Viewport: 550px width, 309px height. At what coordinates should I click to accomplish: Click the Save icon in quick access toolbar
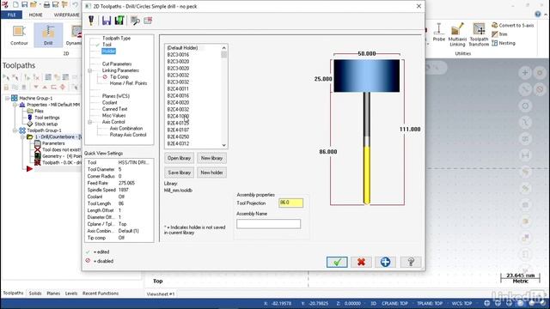pyautogui.click(x=25, y=4)
